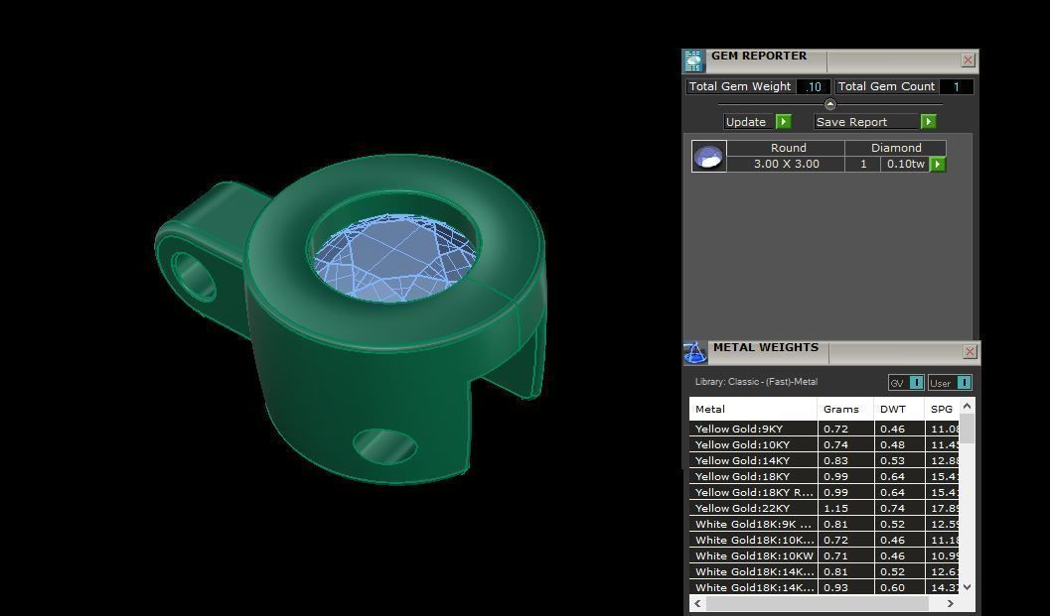This screenshot has height=616, width=1050.
Task: Click the Diamond gem type cell
Action: tap(896, 148)
